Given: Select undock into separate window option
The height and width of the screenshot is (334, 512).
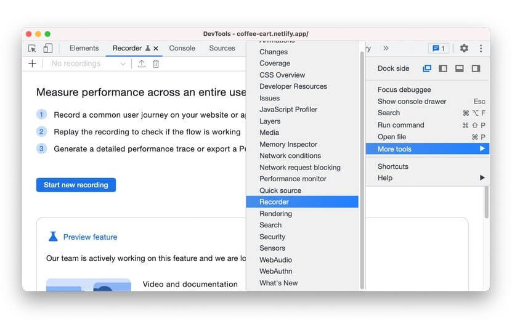Looking at the screenshot, I should point(427,68).
